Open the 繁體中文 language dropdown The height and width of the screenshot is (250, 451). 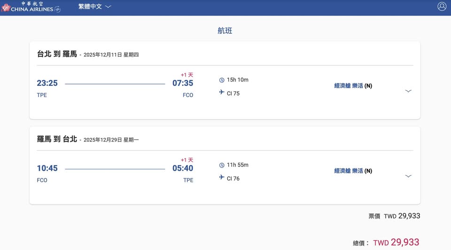(x=90, y=7)
